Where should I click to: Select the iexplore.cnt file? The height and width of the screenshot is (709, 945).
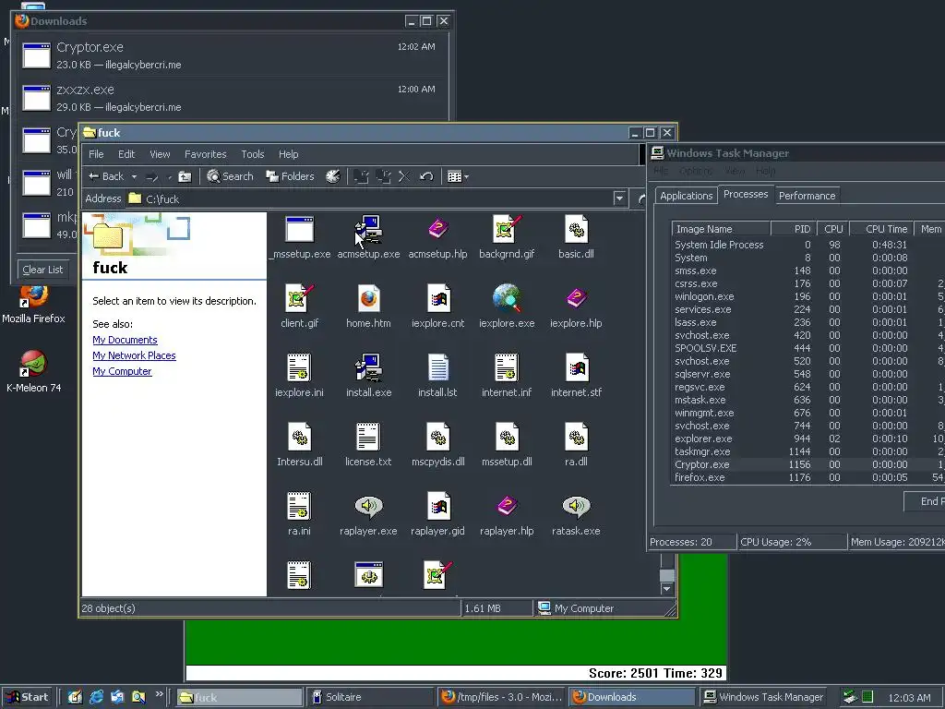(437, 306)
